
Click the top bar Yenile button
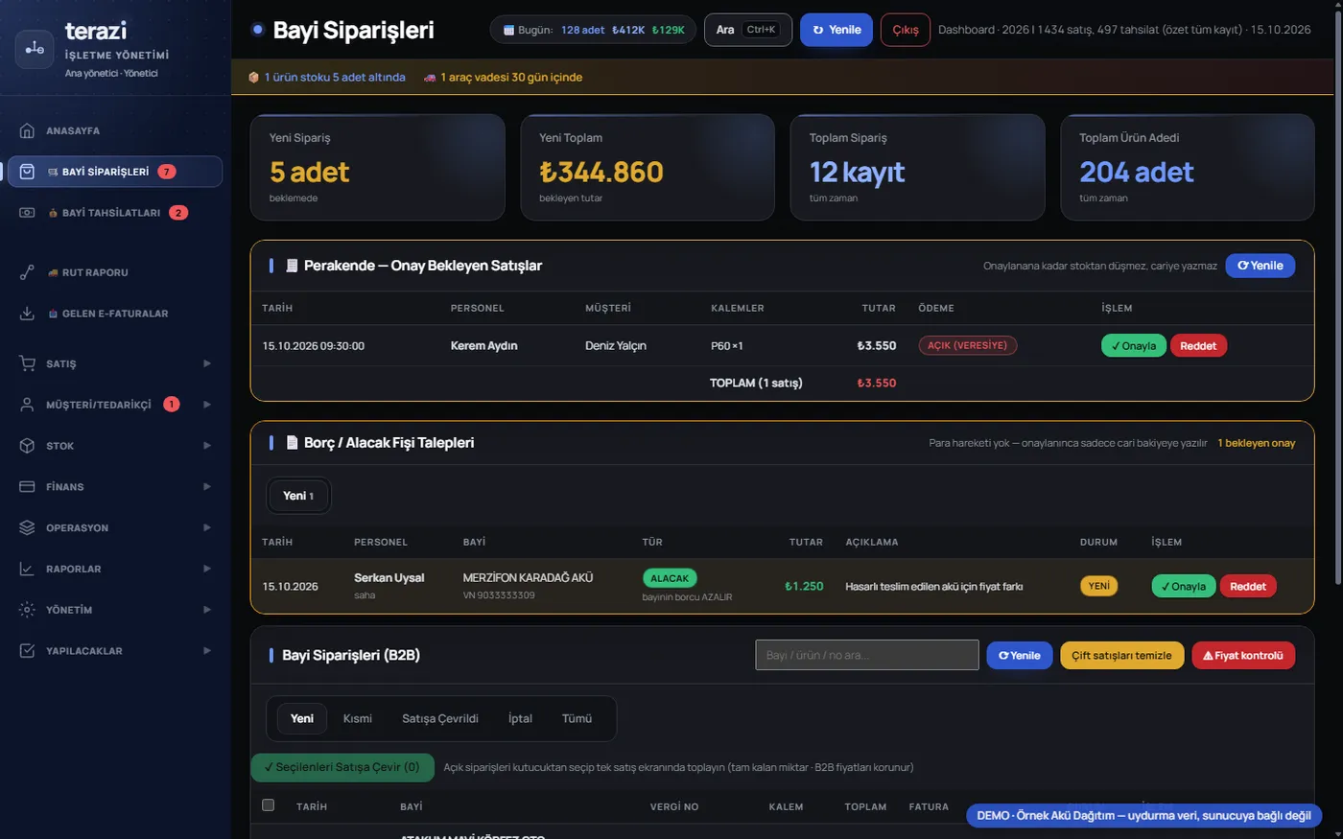point(836,30)
